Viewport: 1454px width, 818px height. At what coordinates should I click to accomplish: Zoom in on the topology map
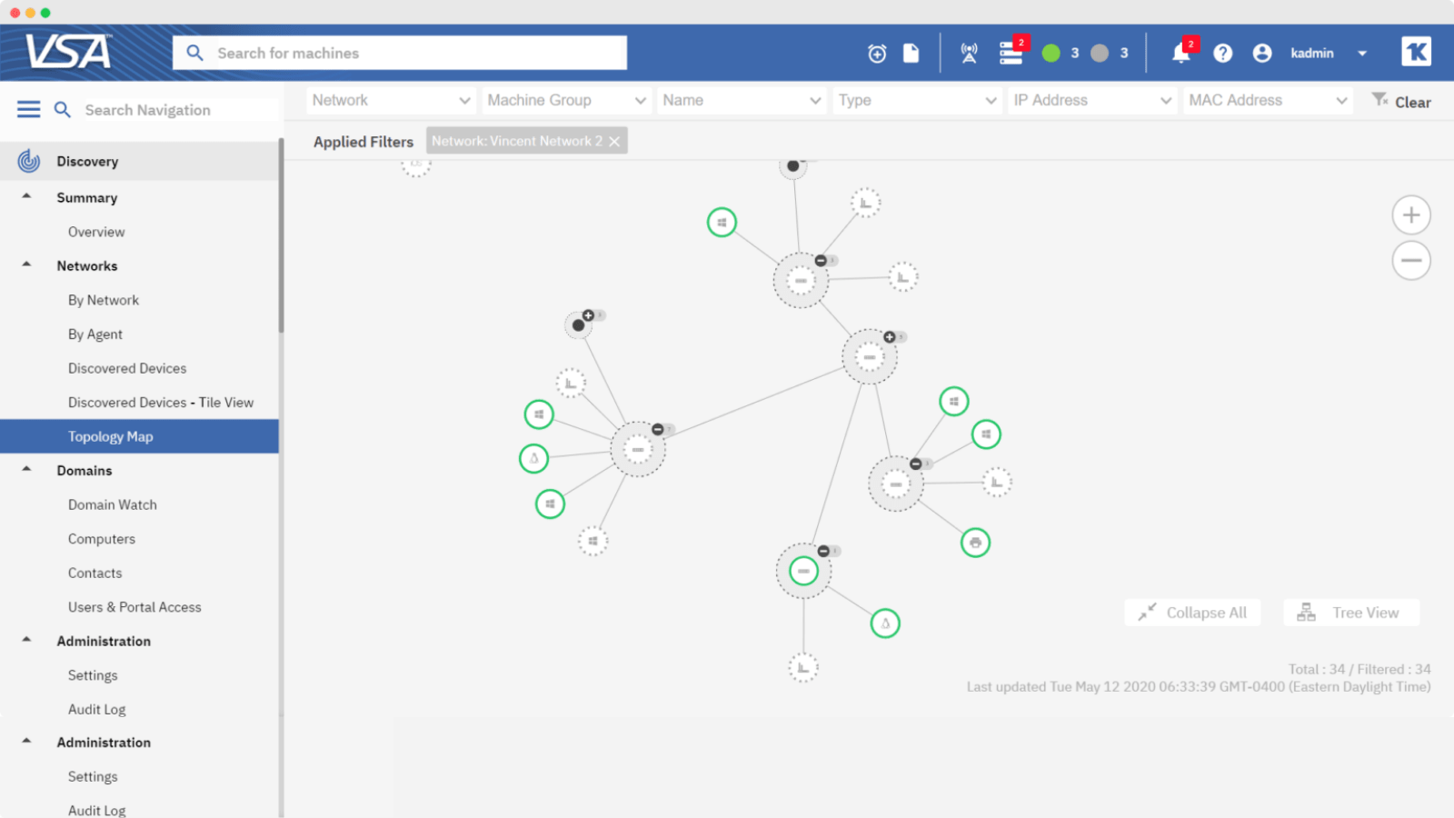[x=1411, y=215]
